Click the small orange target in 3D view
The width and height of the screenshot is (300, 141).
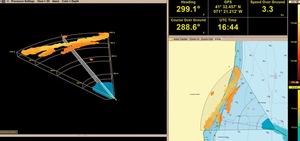(x=91, y=59)
